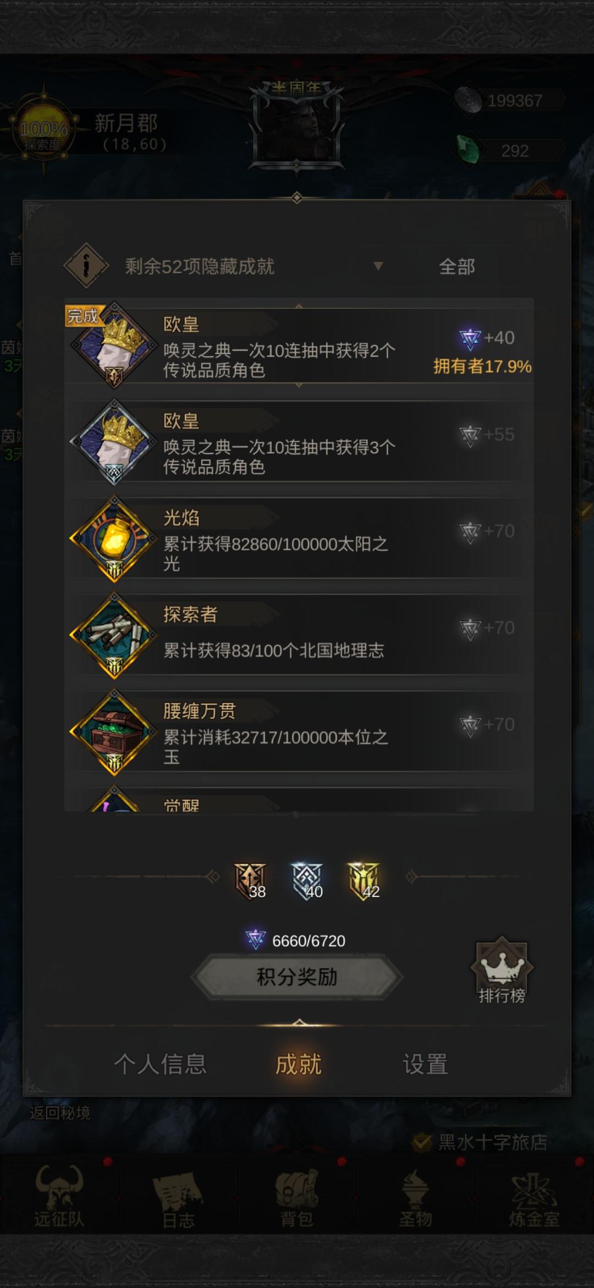Select the silver badge filter showing 40

pyautogui.click(x=307, y=881)
